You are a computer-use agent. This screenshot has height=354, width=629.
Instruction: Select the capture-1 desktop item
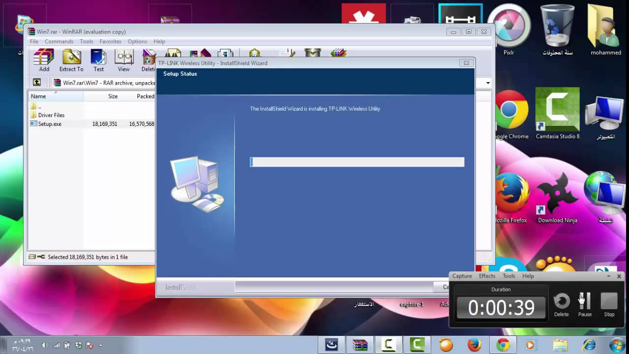[411, 304]
